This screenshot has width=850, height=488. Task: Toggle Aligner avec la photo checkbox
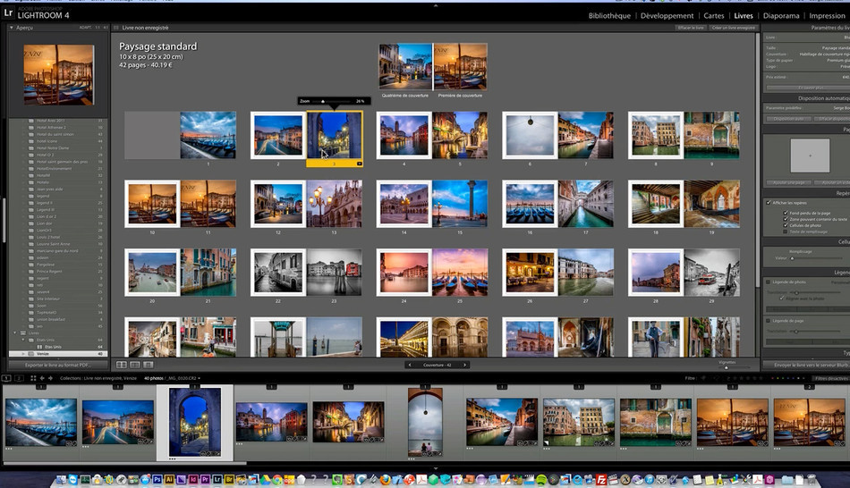782,299
